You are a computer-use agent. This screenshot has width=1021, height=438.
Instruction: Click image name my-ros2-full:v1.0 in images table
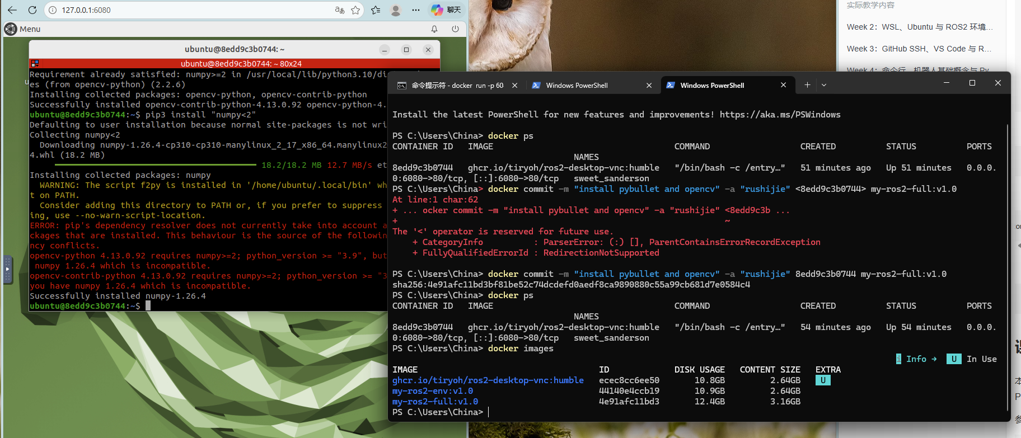(x=435, y=402)
